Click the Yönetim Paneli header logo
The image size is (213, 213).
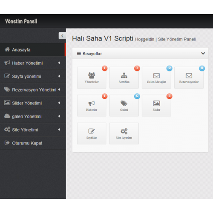[x=21, y=21]
